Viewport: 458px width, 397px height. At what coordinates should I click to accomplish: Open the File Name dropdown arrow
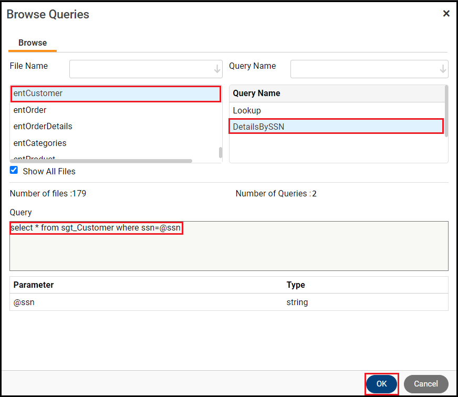217,69
